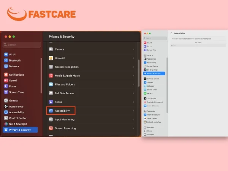Viewport: 228px width, 171px height.
Task: Open Touch ID & Password in light window
Action: [x=153, y=102]
